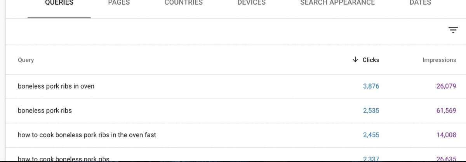Viewport: 466px width, 162px height.
Task: Switch to the Queries tab
Action: tap(59, 3)
